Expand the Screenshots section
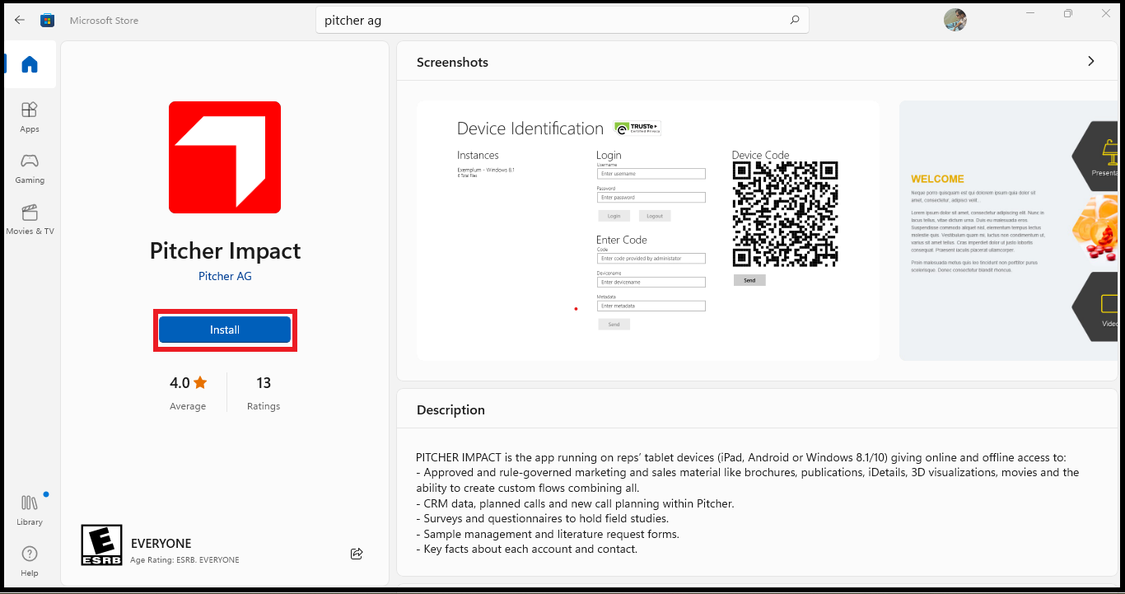The width and height of the screenshot is (1125, 594). [x=1090, y=60]
